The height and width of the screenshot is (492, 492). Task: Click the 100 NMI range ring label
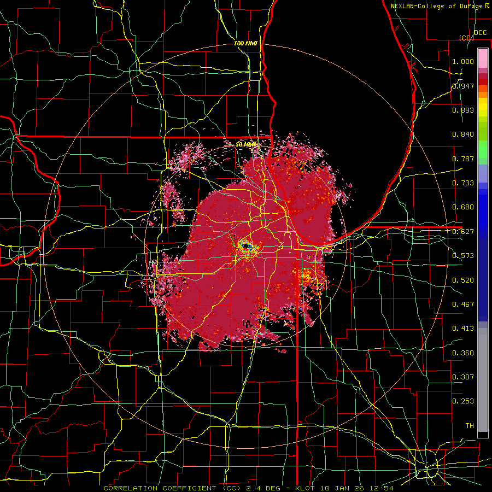(245, 43)
